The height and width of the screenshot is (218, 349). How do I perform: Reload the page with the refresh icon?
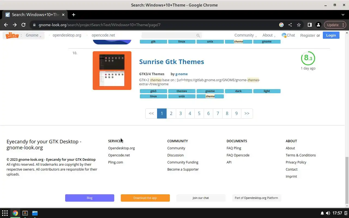point(23,25)
